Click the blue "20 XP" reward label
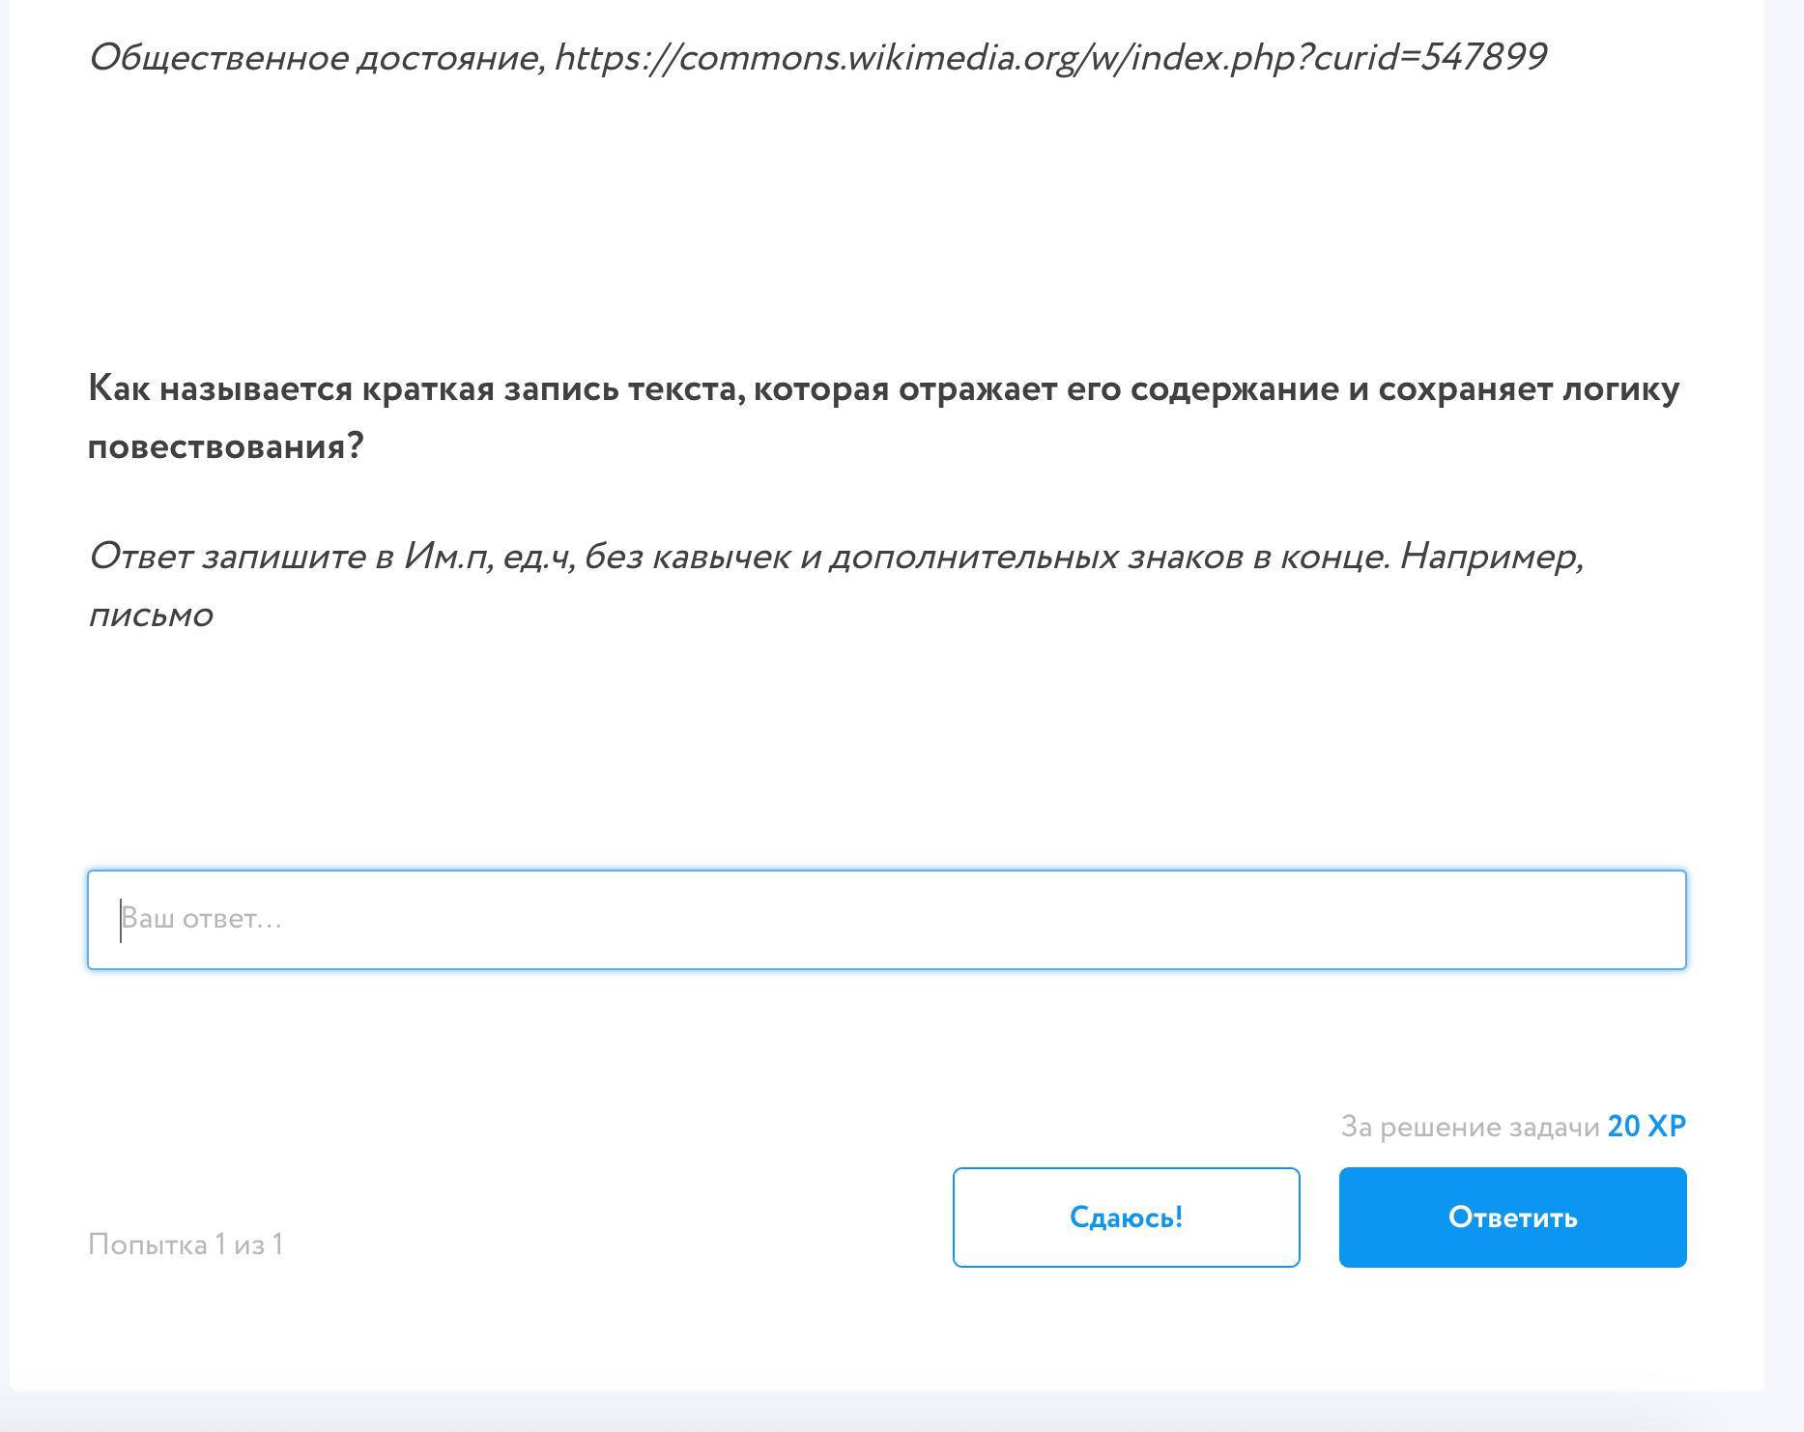1804x1432 pixels. 1647,1127
